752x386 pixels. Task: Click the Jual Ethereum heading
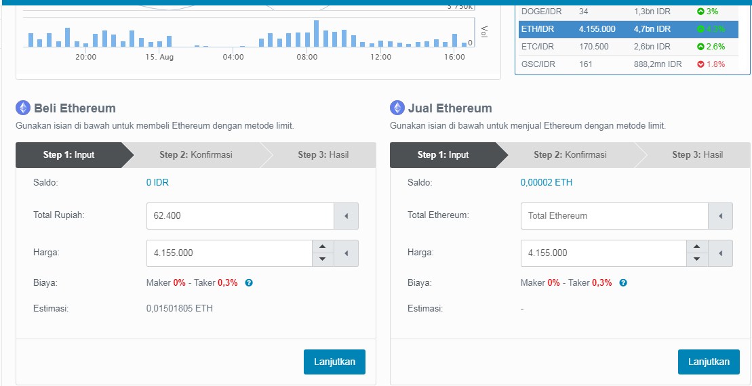pyautogui.click(x=450, y=108)
